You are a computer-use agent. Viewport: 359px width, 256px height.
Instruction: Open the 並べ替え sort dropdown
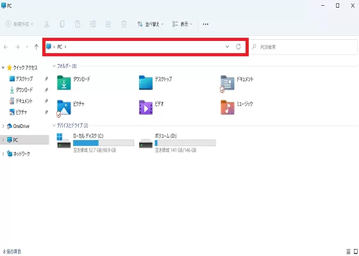[x=151, y=24]
